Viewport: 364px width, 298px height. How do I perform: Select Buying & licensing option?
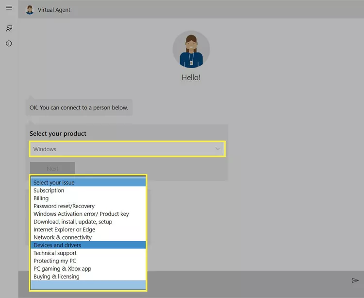(x=88, y=277)
